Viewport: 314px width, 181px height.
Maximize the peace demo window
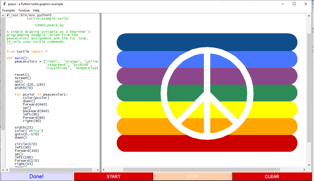click(x=294, y=4)
